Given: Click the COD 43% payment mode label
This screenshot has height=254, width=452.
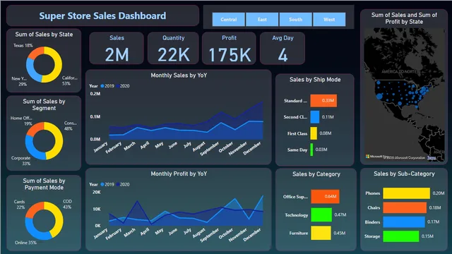Looking at the screenshot, I should pyautogui.click(x=67, y=204).
